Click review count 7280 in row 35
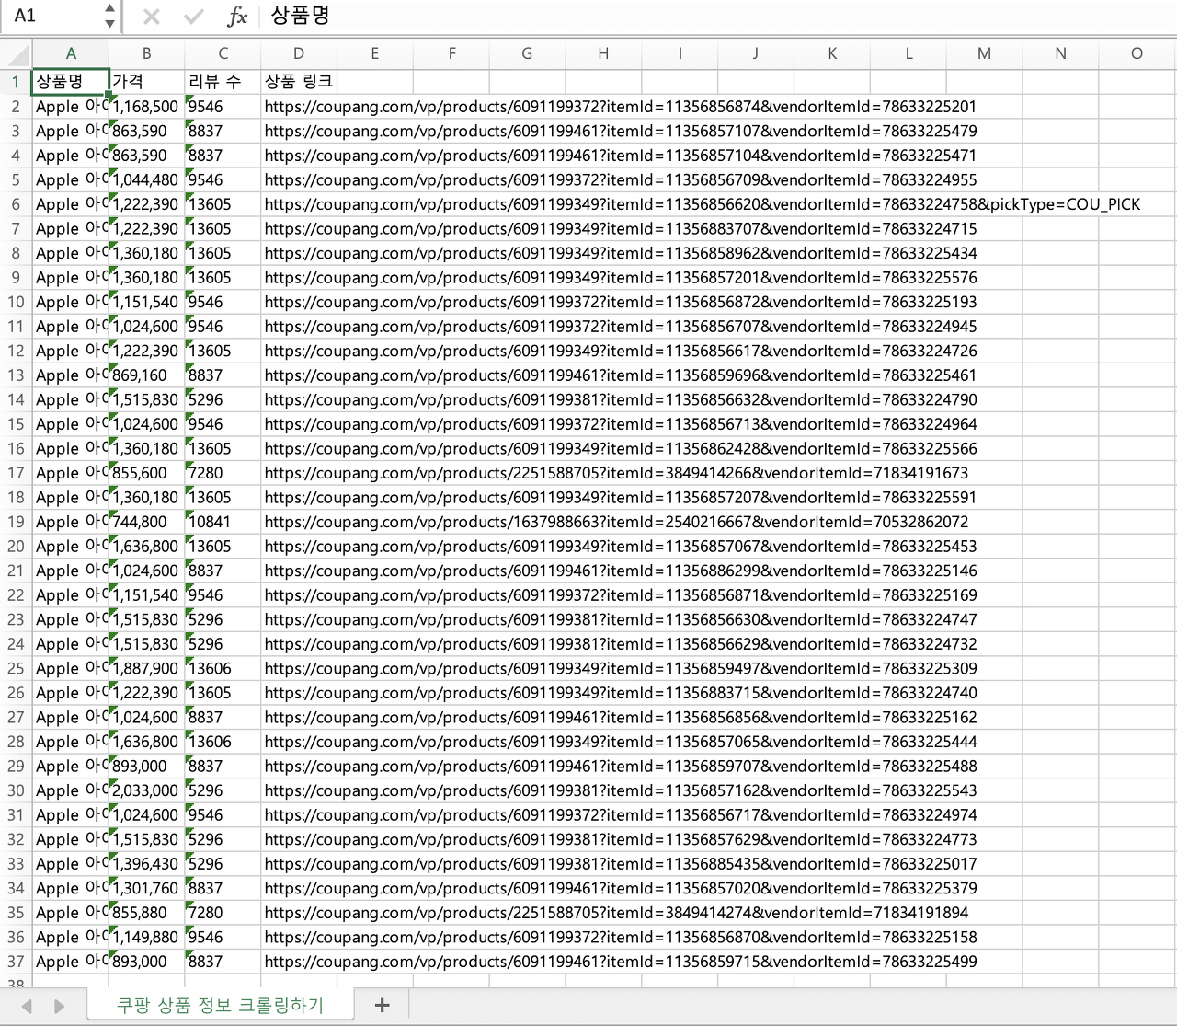1177x1026 pixels. pyautogui.click(x=223, y=913)
